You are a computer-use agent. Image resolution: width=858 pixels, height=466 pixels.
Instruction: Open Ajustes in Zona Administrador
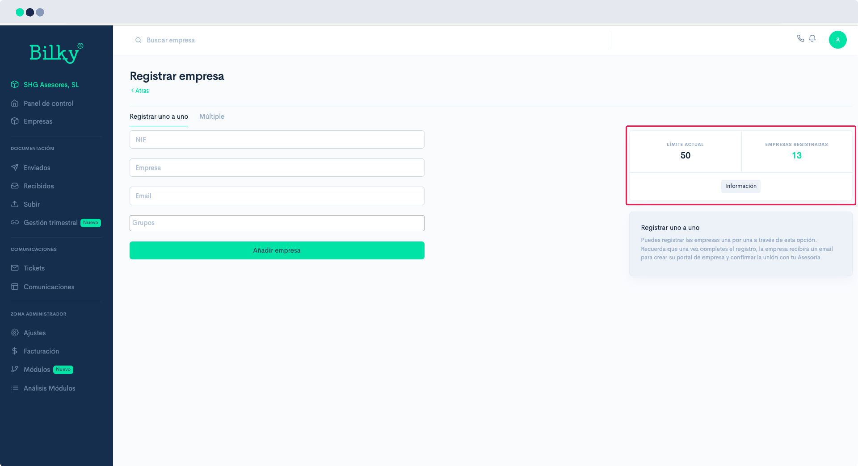(34, 333)
